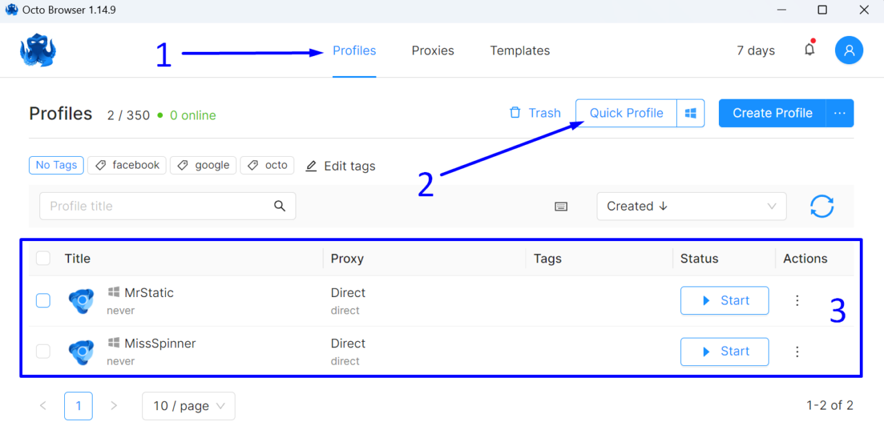Filter profiles with the facebook tag
This screenshot has width=884, height=442.
pyautogui.click(x=126, y=165)
